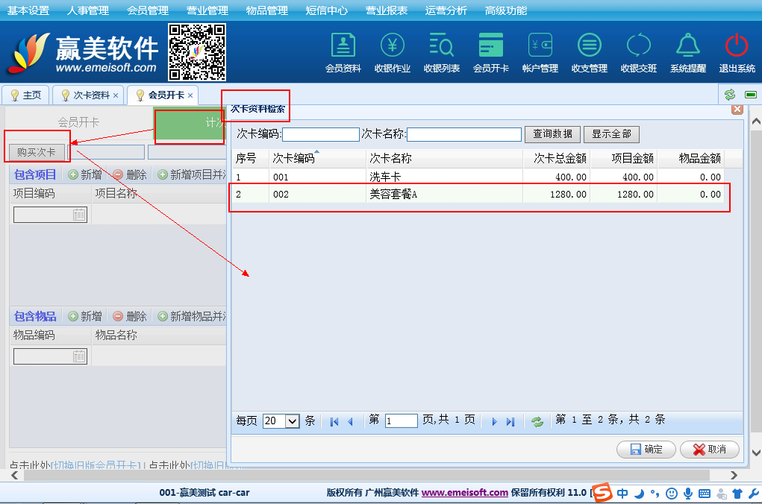Refresh the pagination list with green arrows
The height and width of the screenshot is (504, 762).
coord(537,421)
